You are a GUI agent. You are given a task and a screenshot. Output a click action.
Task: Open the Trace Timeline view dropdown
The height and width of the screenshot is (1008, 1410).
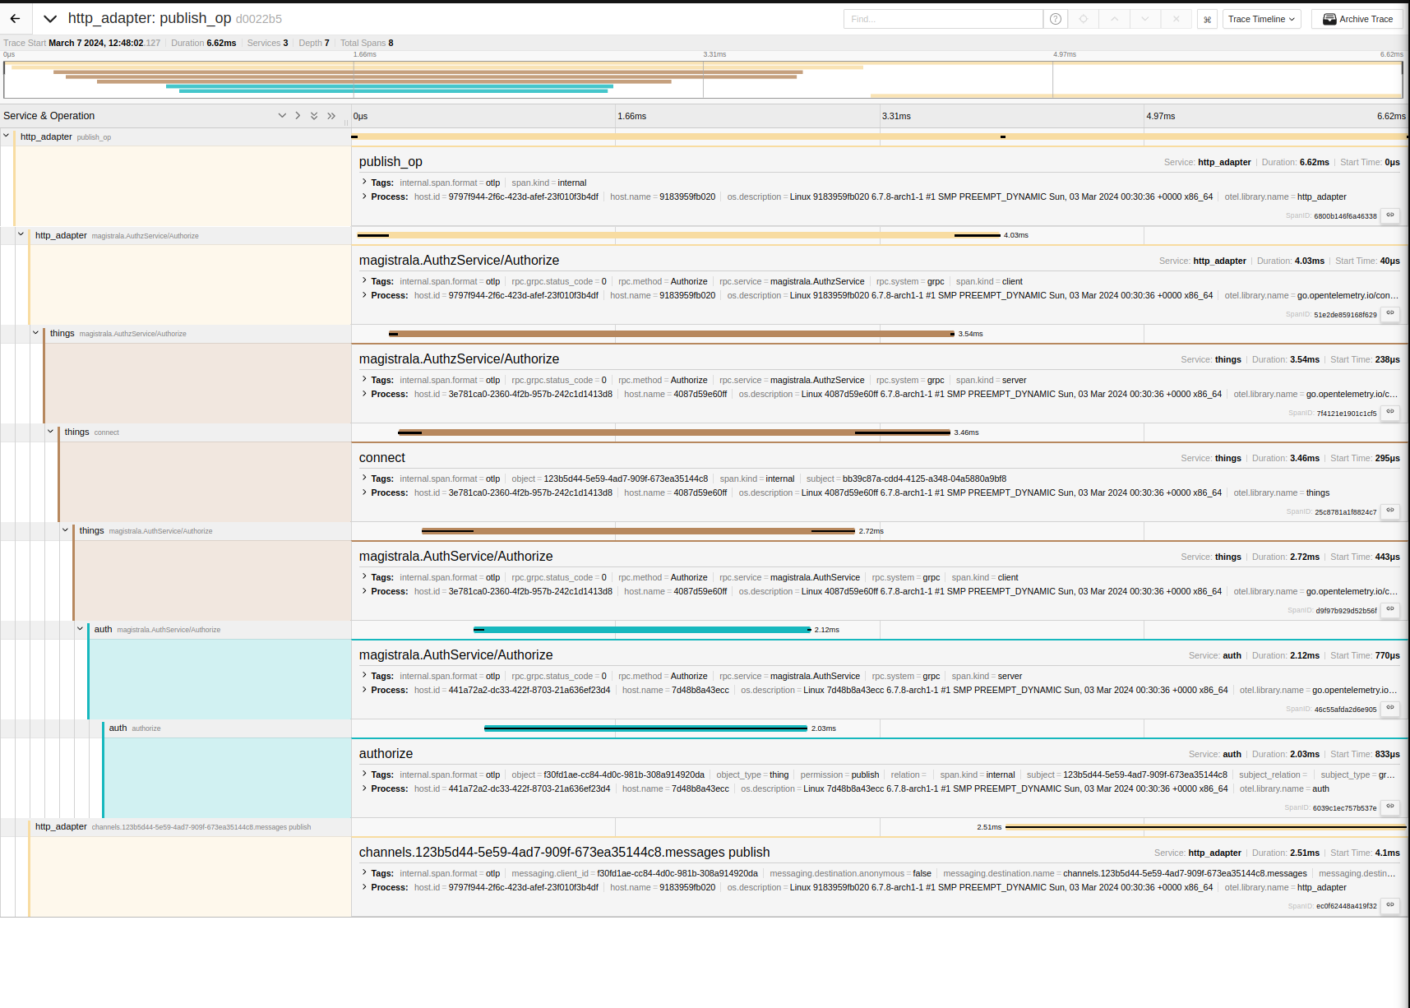pos(1261,19)
